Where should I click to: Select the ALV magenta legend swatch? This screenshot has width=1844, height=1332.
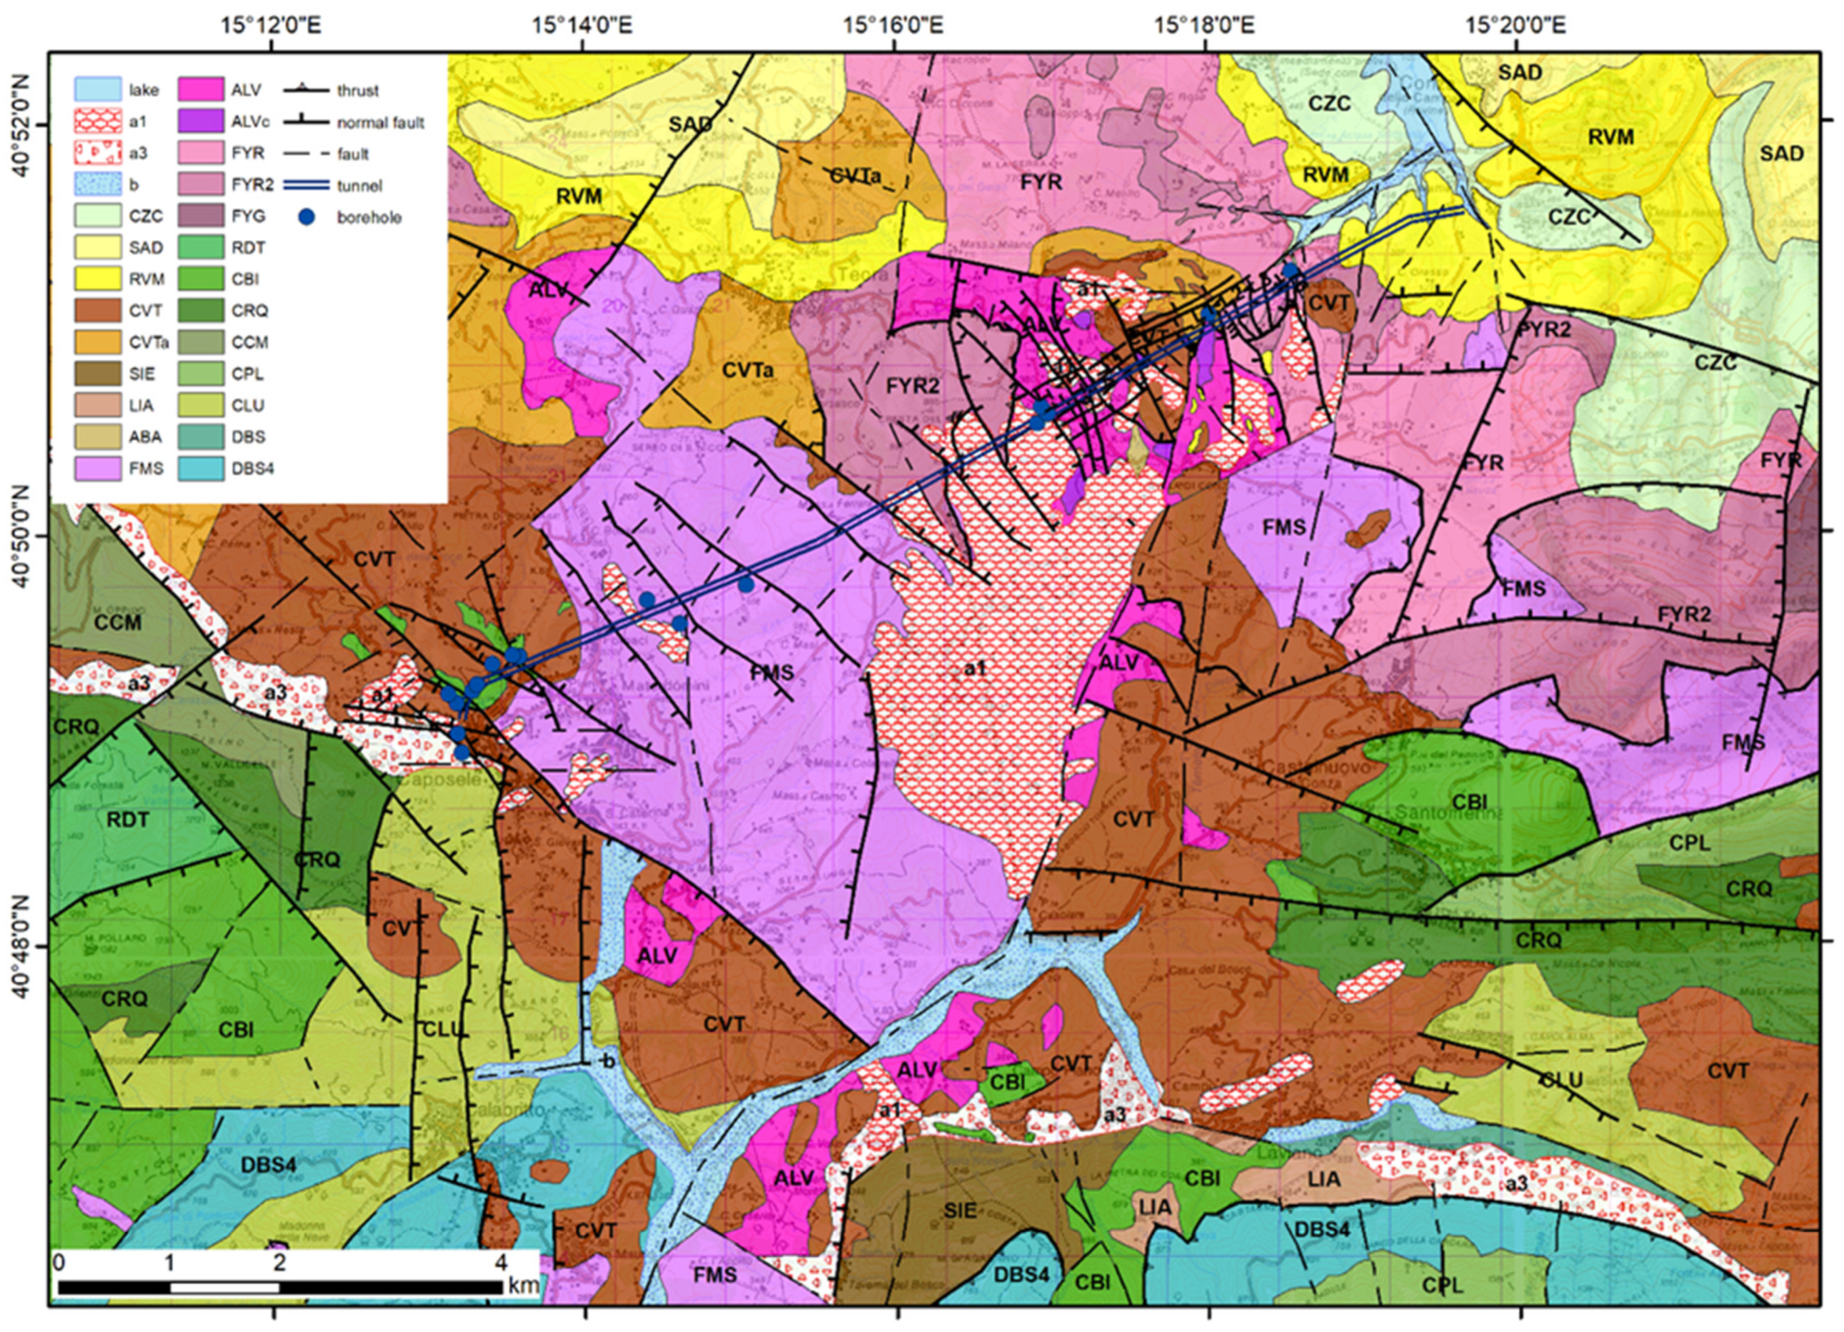(202, 90)
